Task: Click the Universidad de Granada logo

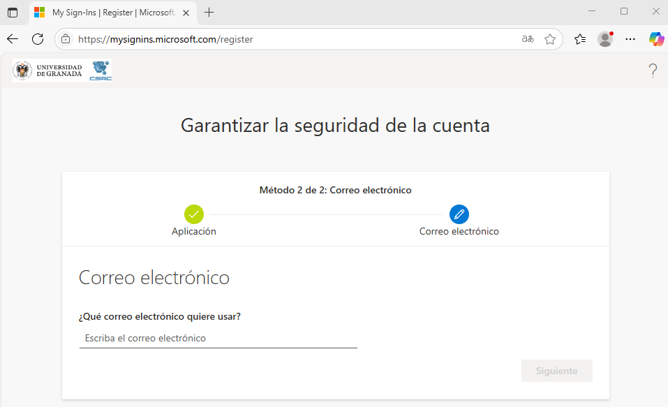Action: click(47, 71)
